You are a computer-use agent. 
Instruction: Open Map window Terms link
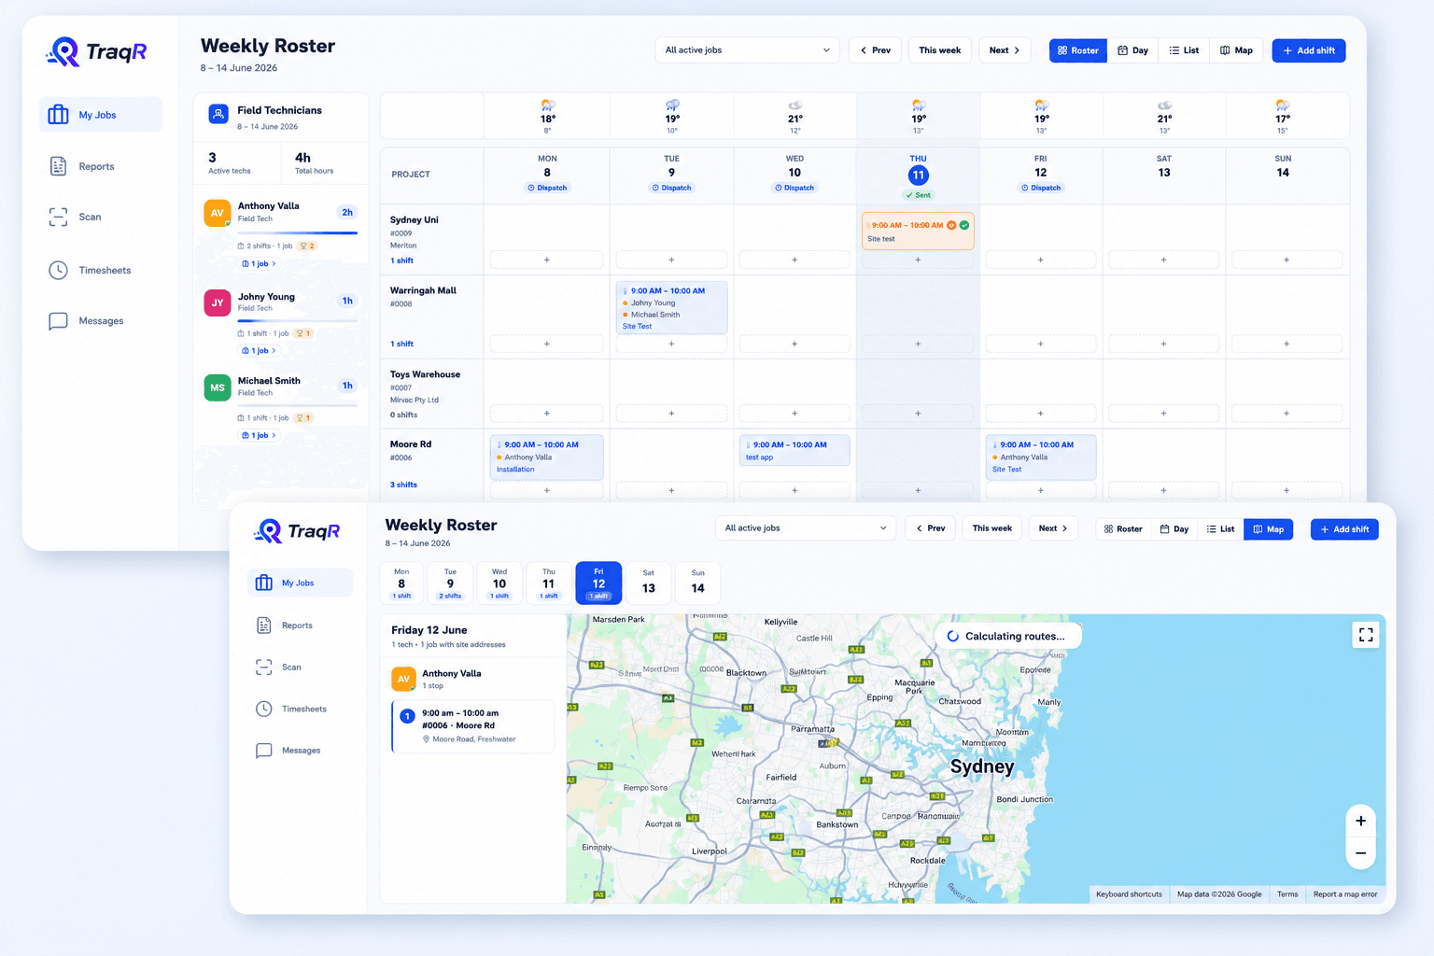point(1287,894)
